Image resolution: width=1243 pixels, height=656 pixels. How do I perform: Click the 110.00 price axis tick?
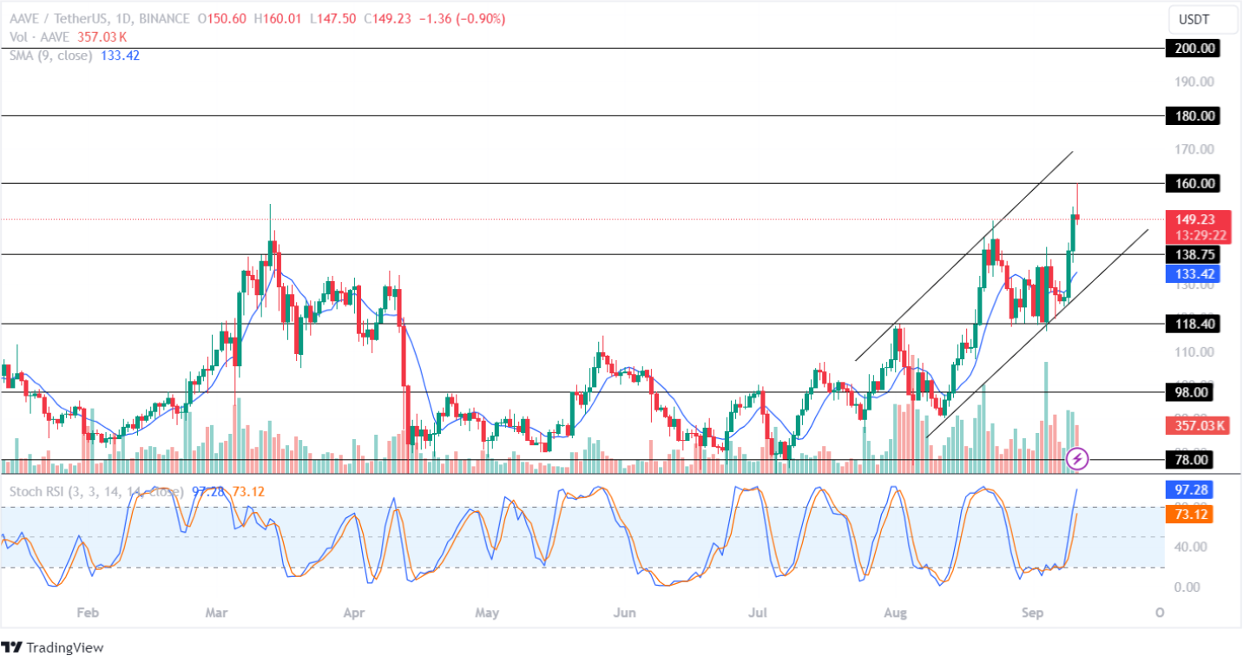pyautogui.click(x=1195, y=352)
